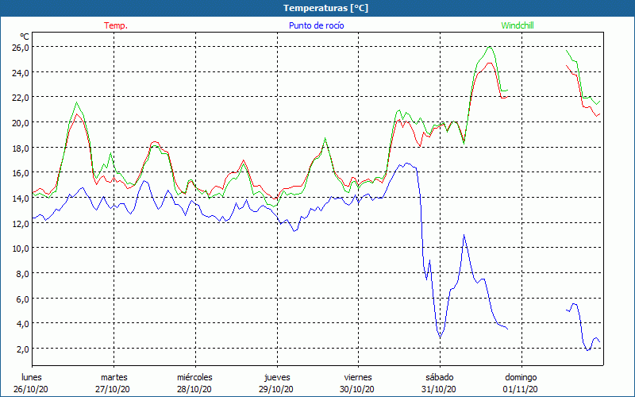The image size is (635, 397).
Task: Click the 27/10/20 date label
Action: (113, 389)
